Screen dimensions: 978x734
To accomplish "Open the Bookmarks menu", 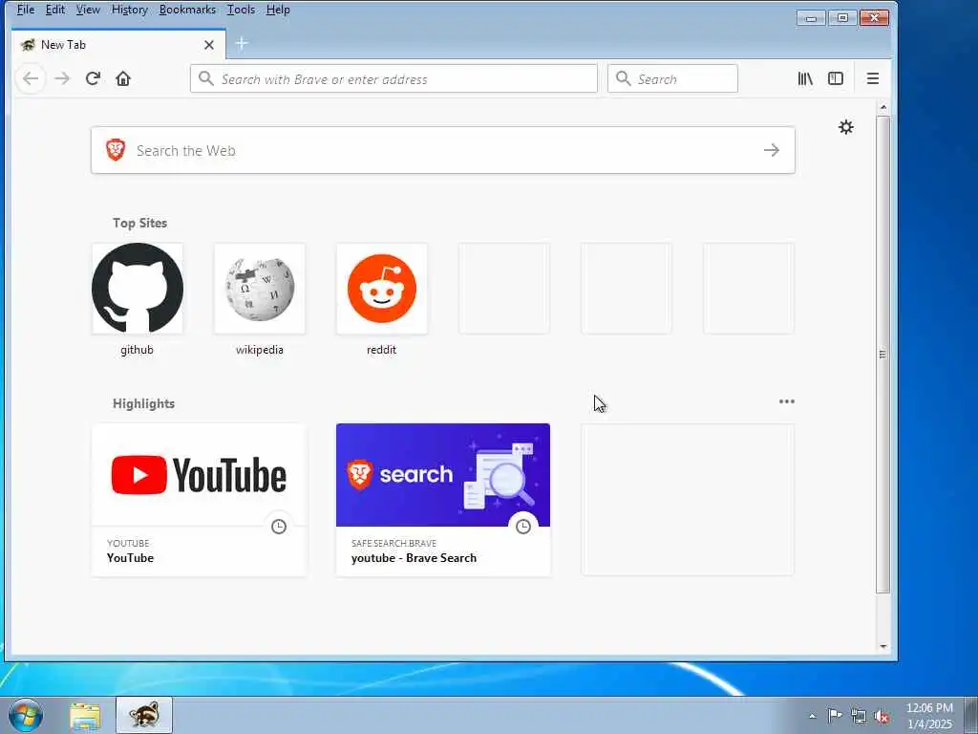I will tap(187, 10).
